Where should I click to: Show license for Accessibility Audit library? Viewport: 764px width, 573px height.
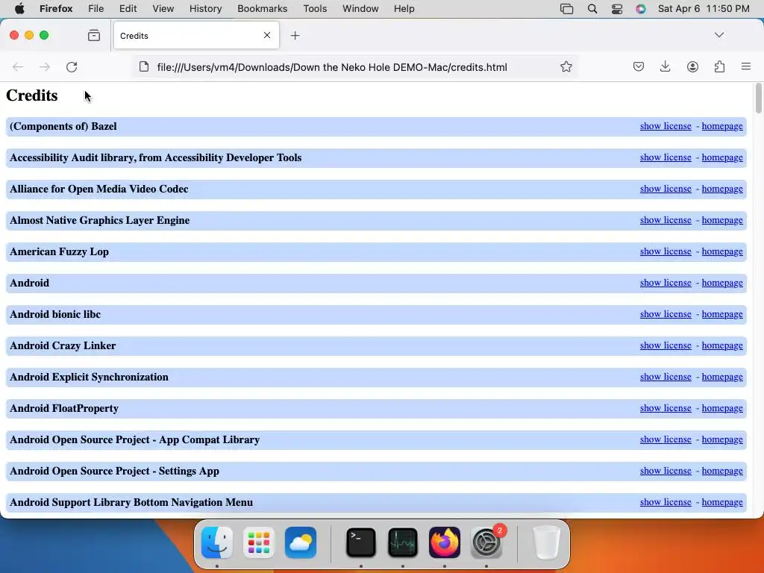(666, 157)
